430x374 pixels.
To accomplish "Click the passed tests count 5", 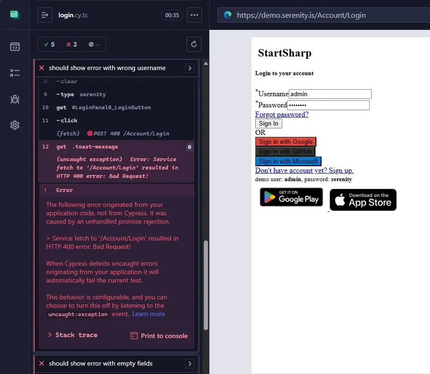I will (x=50, y=44).
